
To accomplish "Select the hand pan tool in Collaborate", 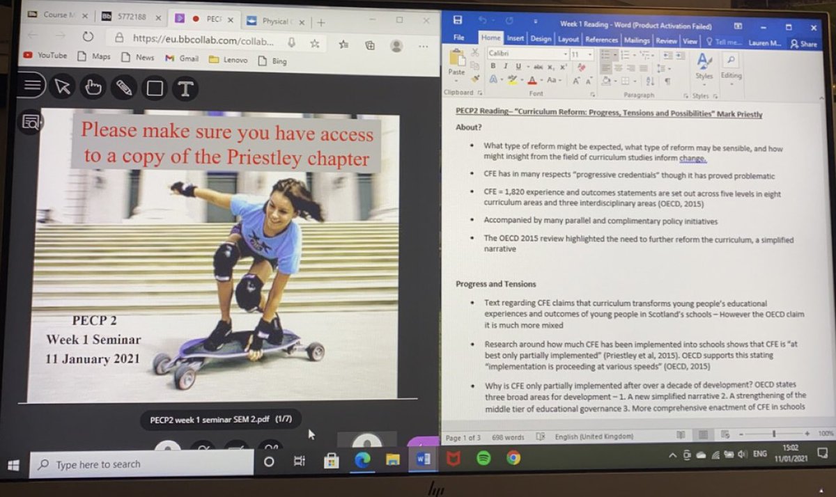I will point(93,87).
